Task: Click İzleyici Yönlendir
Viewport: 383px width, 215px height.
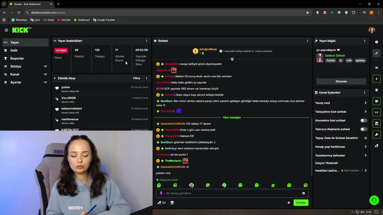Action: (x=326, y=163)
